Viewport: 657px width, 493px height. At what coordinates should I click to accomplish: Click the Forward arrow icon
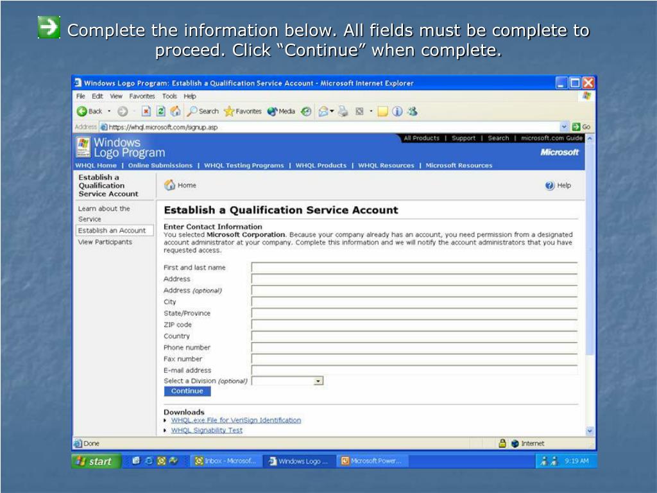(123, 111)
